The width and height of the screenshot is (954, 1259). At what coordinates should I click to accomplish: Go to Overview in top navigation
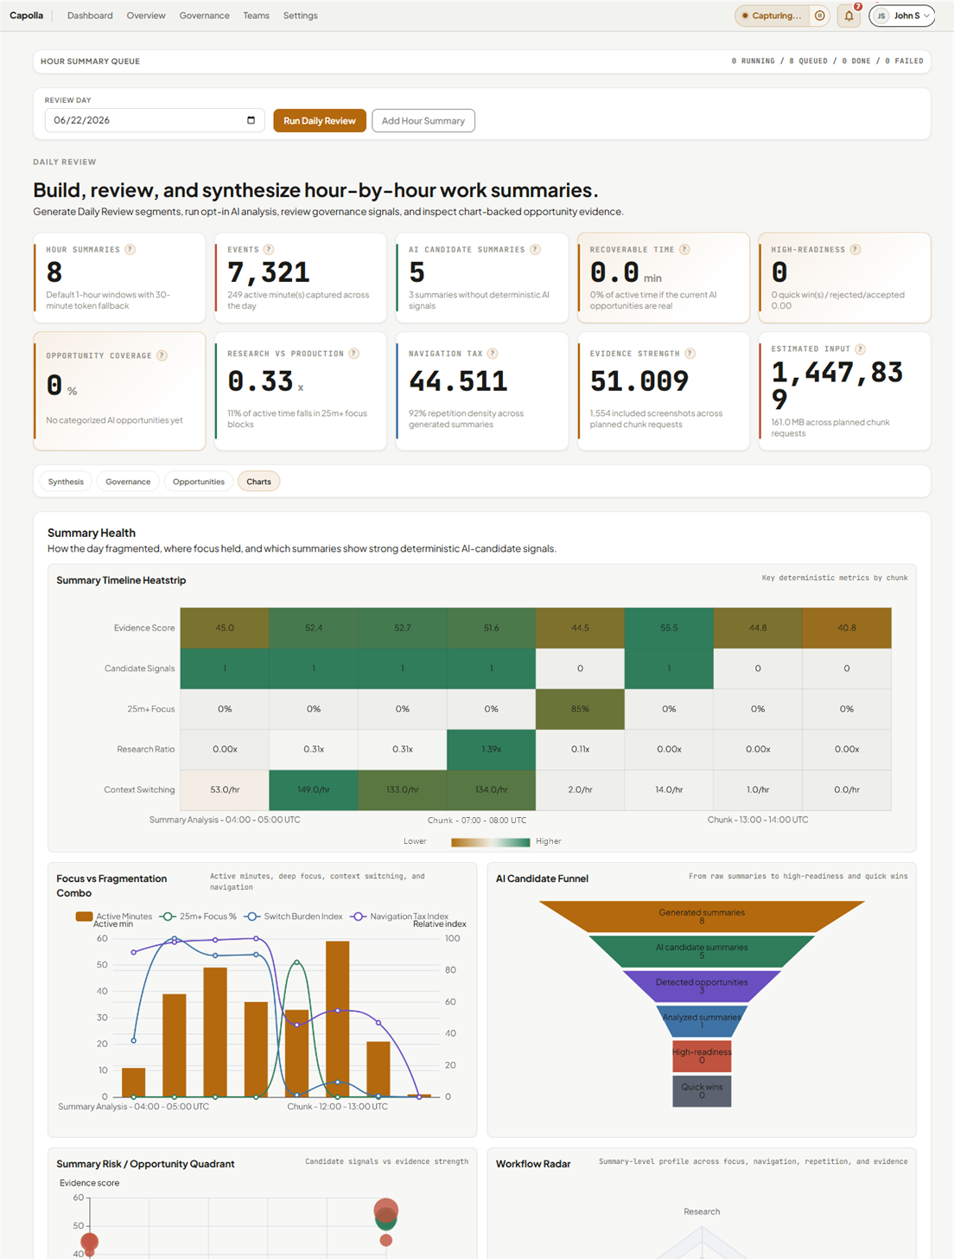coord(146,16)
